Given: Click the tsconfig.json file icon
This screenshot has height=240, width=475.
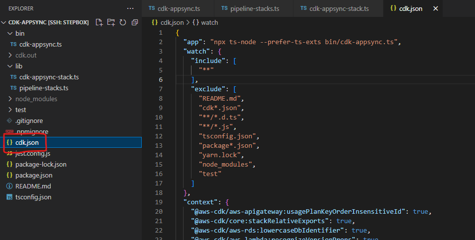Looking at the screenshot, I should pyautogui.click(x=9, y=197).
